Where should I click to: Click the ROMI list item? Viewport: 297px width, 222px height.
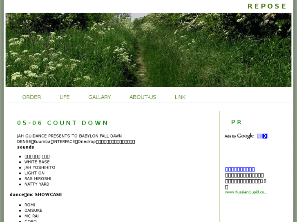[30, 205]
